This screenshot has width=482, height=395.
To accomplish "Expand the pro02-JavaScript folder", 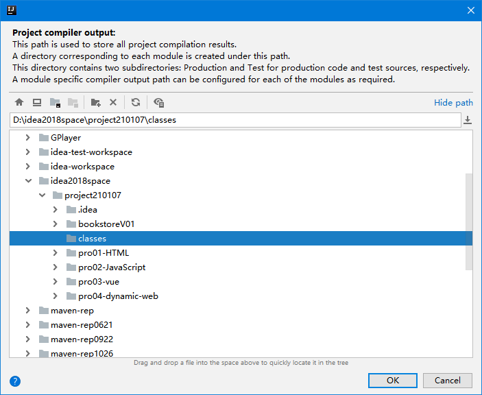I will (x=56, y=267).
